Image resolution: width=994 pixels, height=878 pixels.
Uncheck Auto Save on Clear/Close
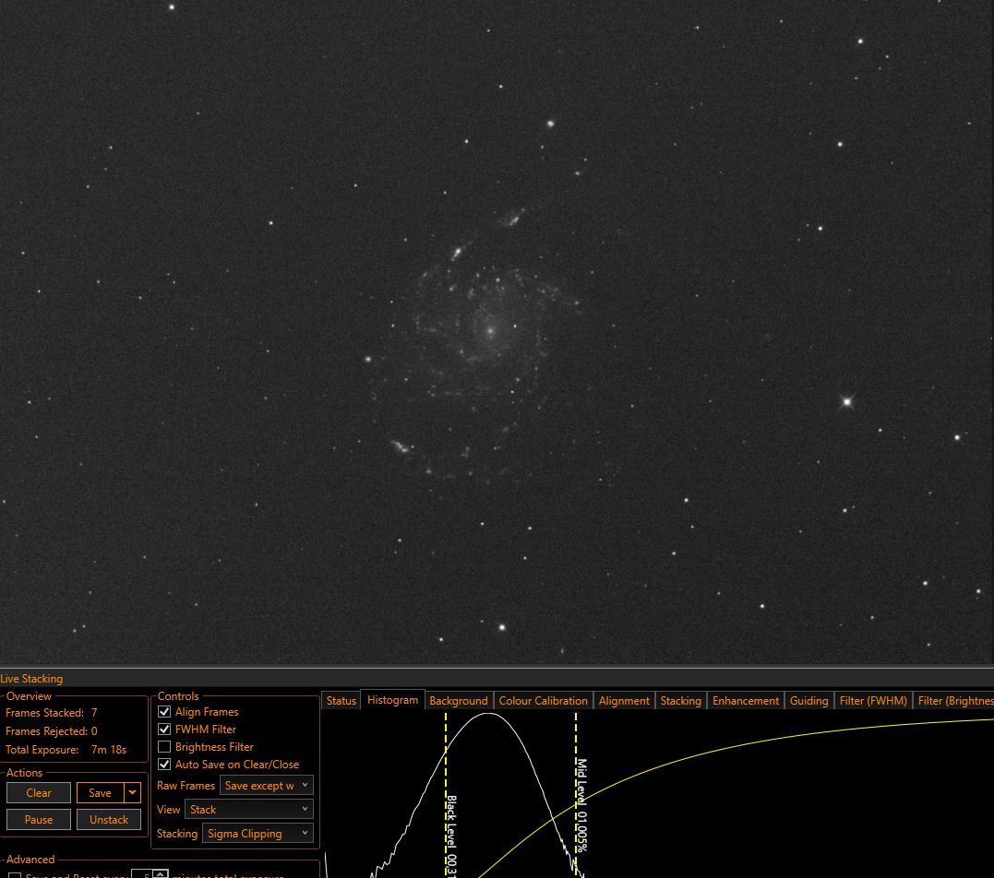[164, 764]
